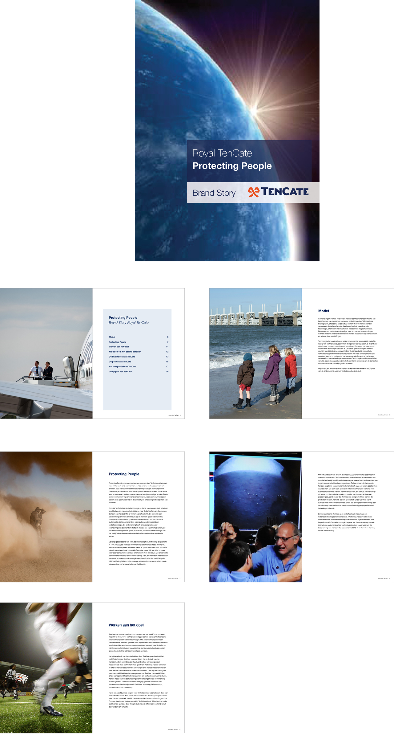Viewport: 394px width, 752px height.
Task: Click the 'Protecting People' heading beside the soldier photo
Action: click(124, 474)
